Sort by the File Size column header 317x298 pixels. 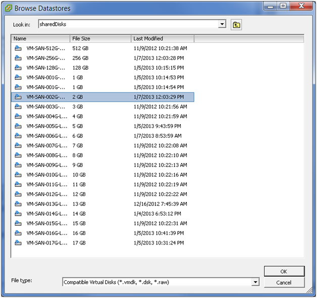pos(100,39)
